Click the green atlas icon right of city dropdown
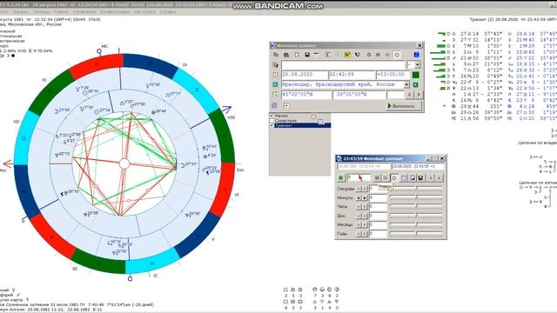557x313 pixels. (415, 85)
